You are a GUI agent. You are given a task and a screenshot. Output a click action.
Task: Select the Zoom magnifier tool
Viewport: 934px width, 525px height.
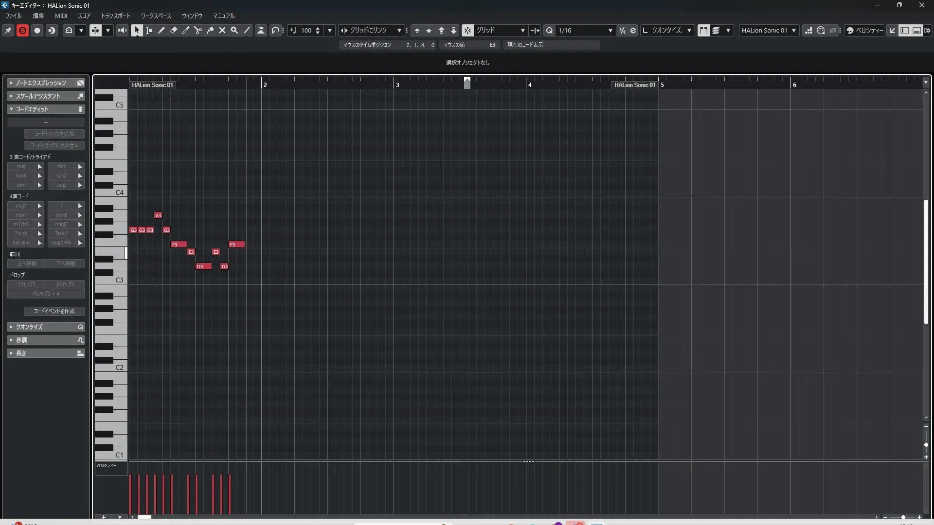click(234, 30)
